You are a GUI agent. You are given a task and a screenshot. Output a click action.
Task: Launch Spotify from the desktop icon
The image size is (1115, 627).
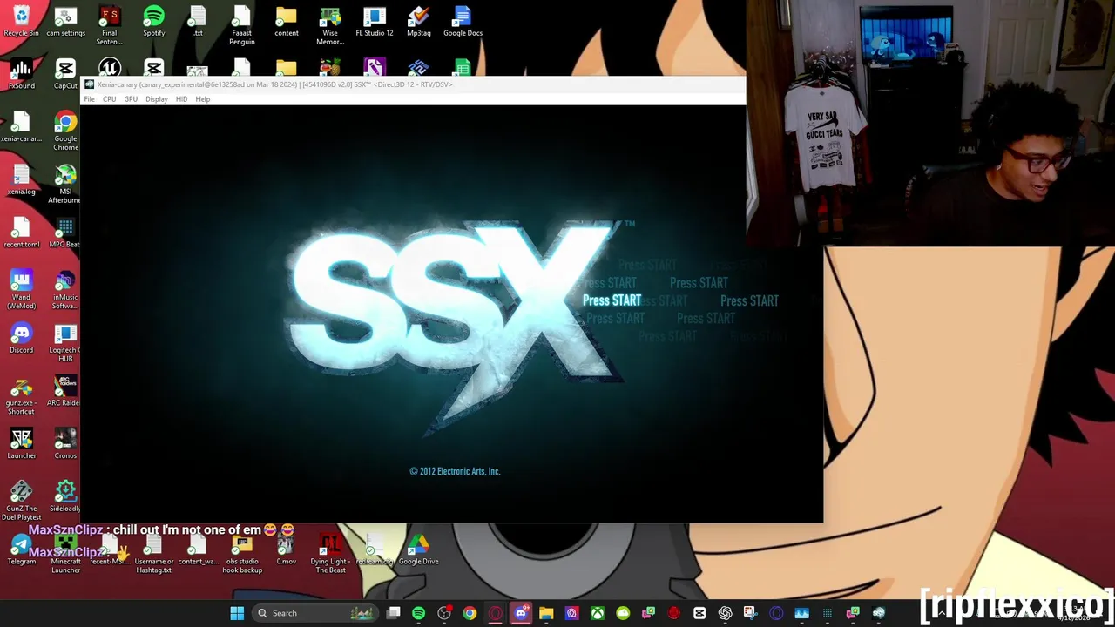153,21
